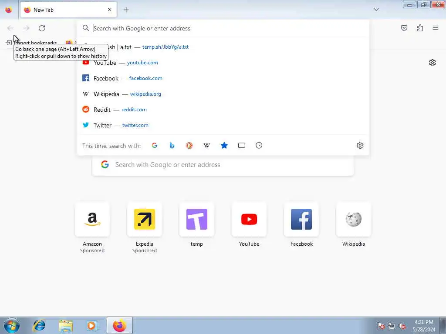446x334 pixels.
Task: Search bookmarks with star icon
Action: pyautogui.click(x=224, y=145)
